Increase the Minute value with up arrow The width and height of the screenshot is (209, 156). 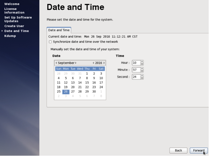142,69
